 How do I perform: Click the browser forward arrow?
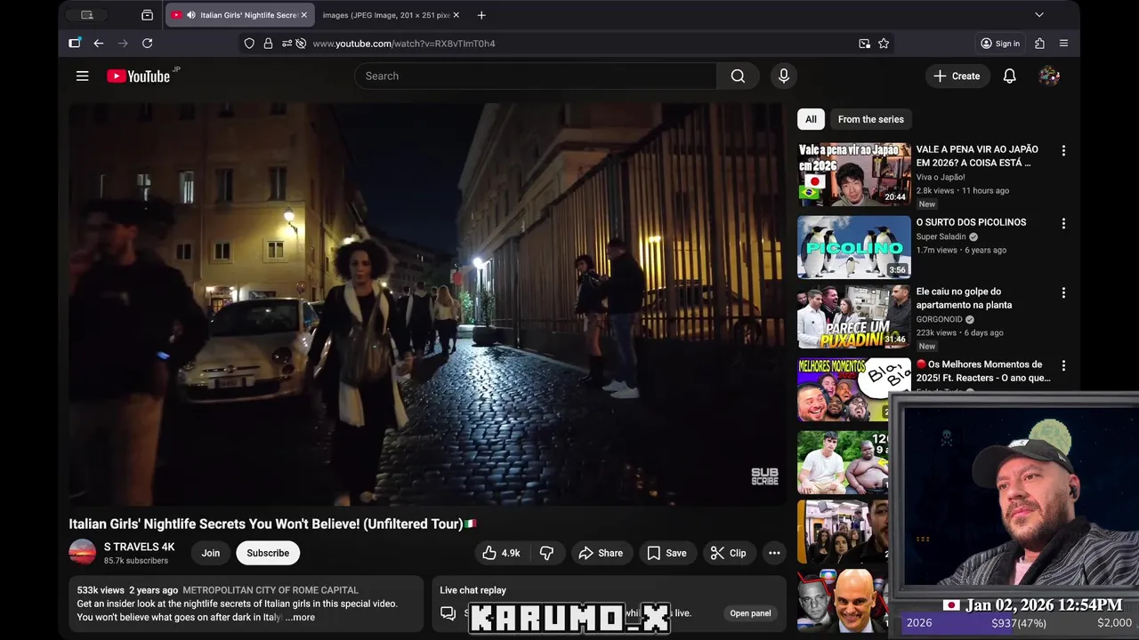[123, 44]
